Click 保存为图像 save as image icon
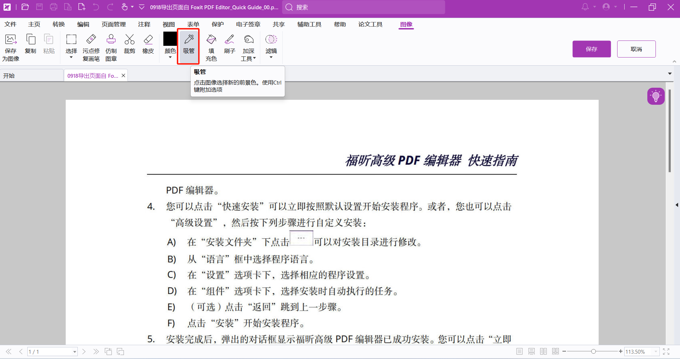Image resolution: width=680 pixels, height=359 pixels. (11, 48)
